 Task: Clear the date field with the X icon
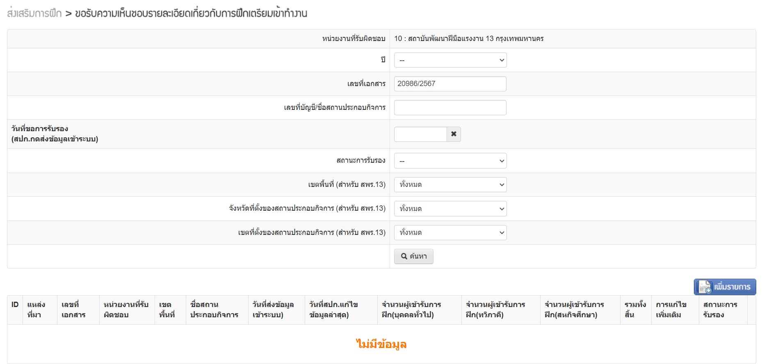[454, 134]
